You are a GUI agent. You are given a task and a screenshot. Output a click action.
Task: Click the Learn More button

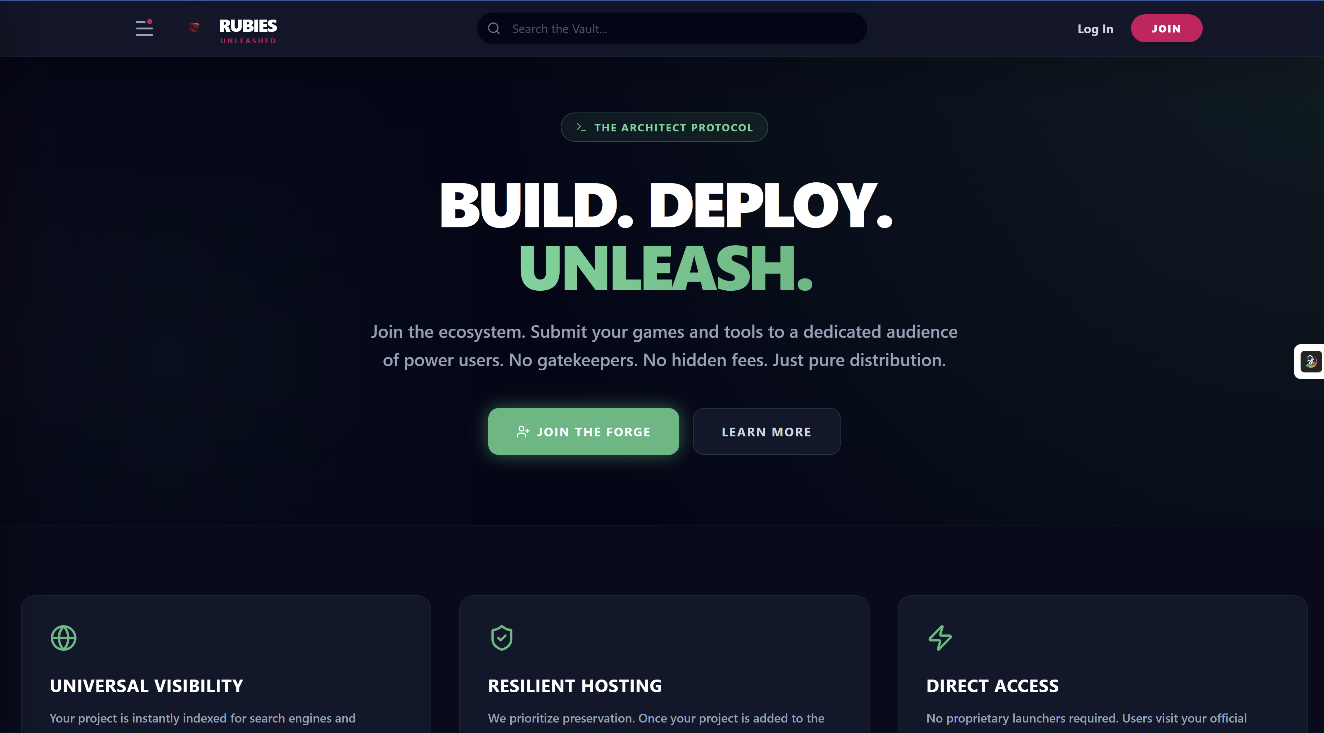pyautogui.click(x=767, y=431)
